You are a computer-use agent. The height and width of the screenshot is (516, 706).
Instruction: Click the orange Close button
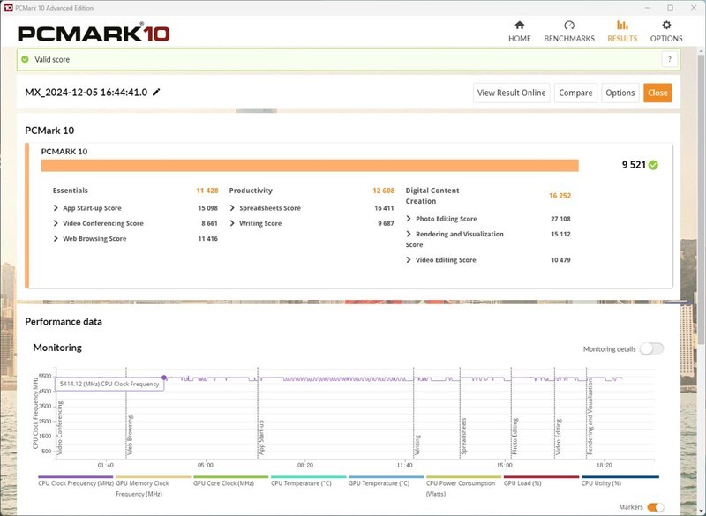pos(657,93)
